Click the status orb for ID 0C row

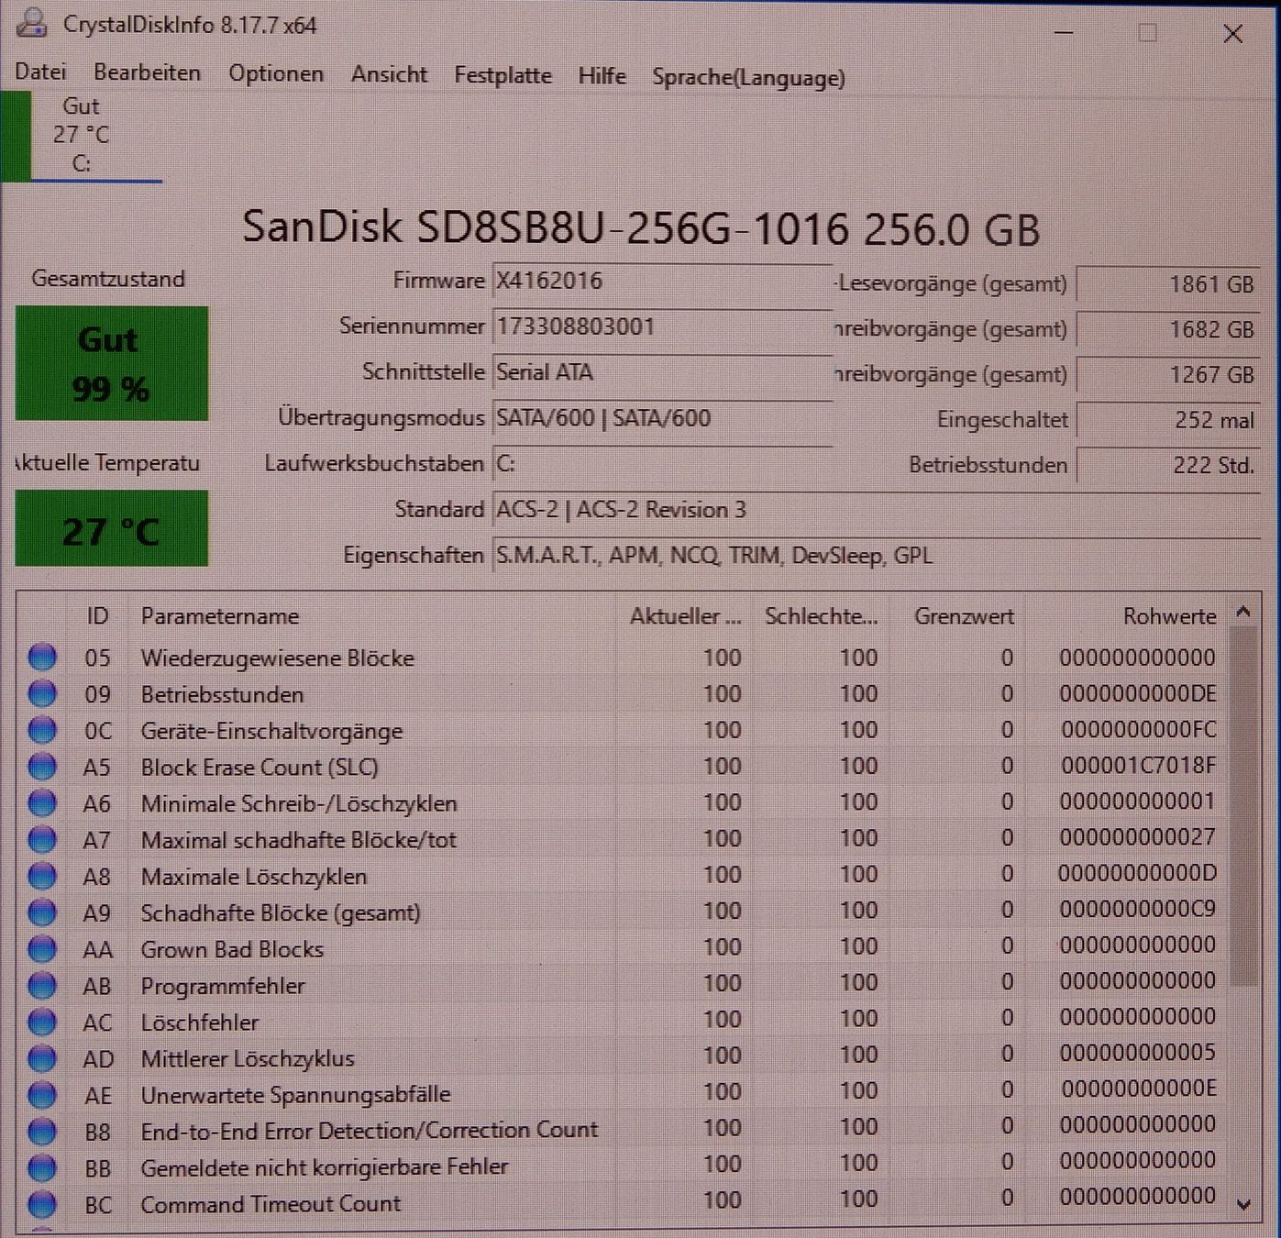coord(42,731)
